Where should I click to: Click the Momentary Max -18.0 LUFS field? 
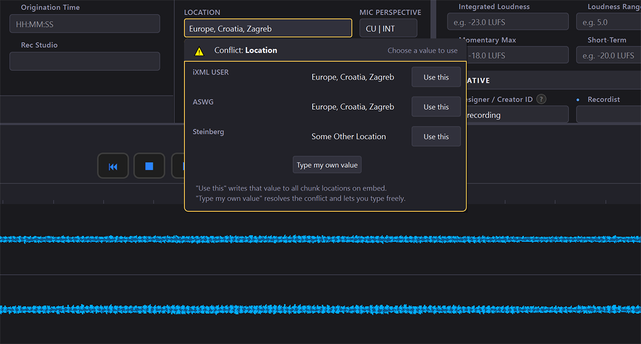tap(518, 55)
